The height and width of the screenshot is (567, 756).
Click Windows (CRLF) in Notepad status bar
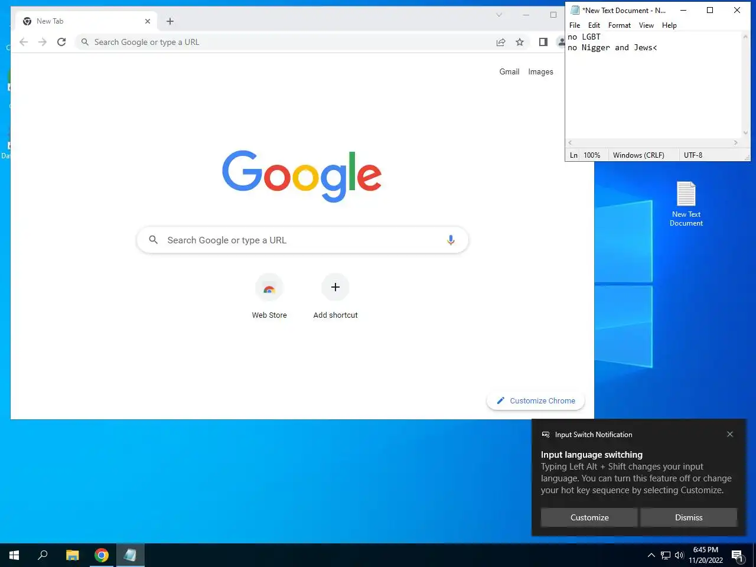pos(638,155)
